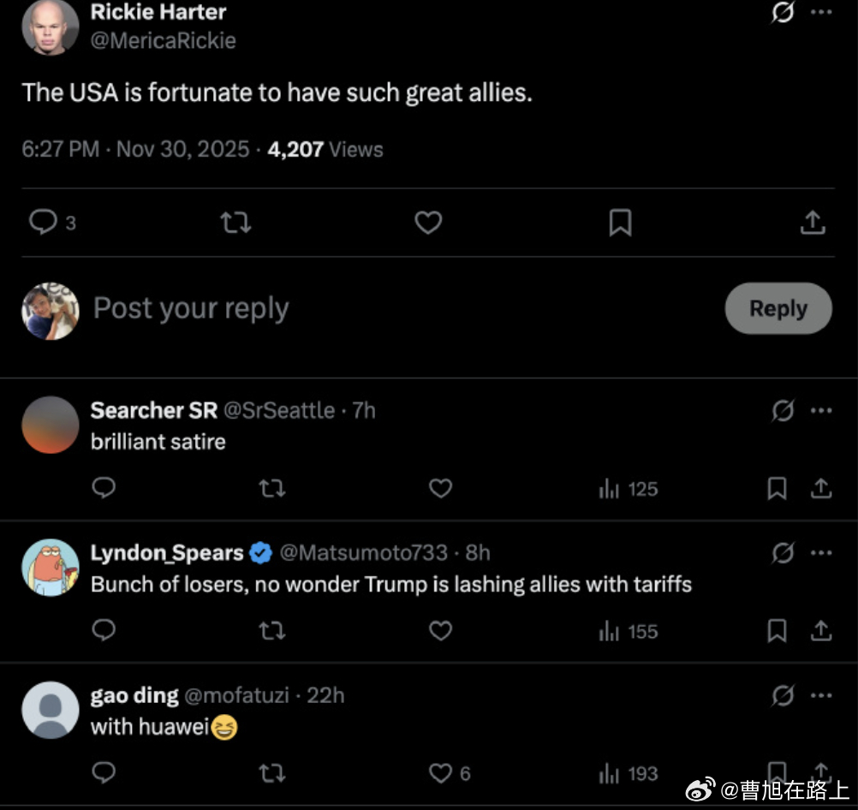Like Searcher SR's brilliant satire reply

440,489
